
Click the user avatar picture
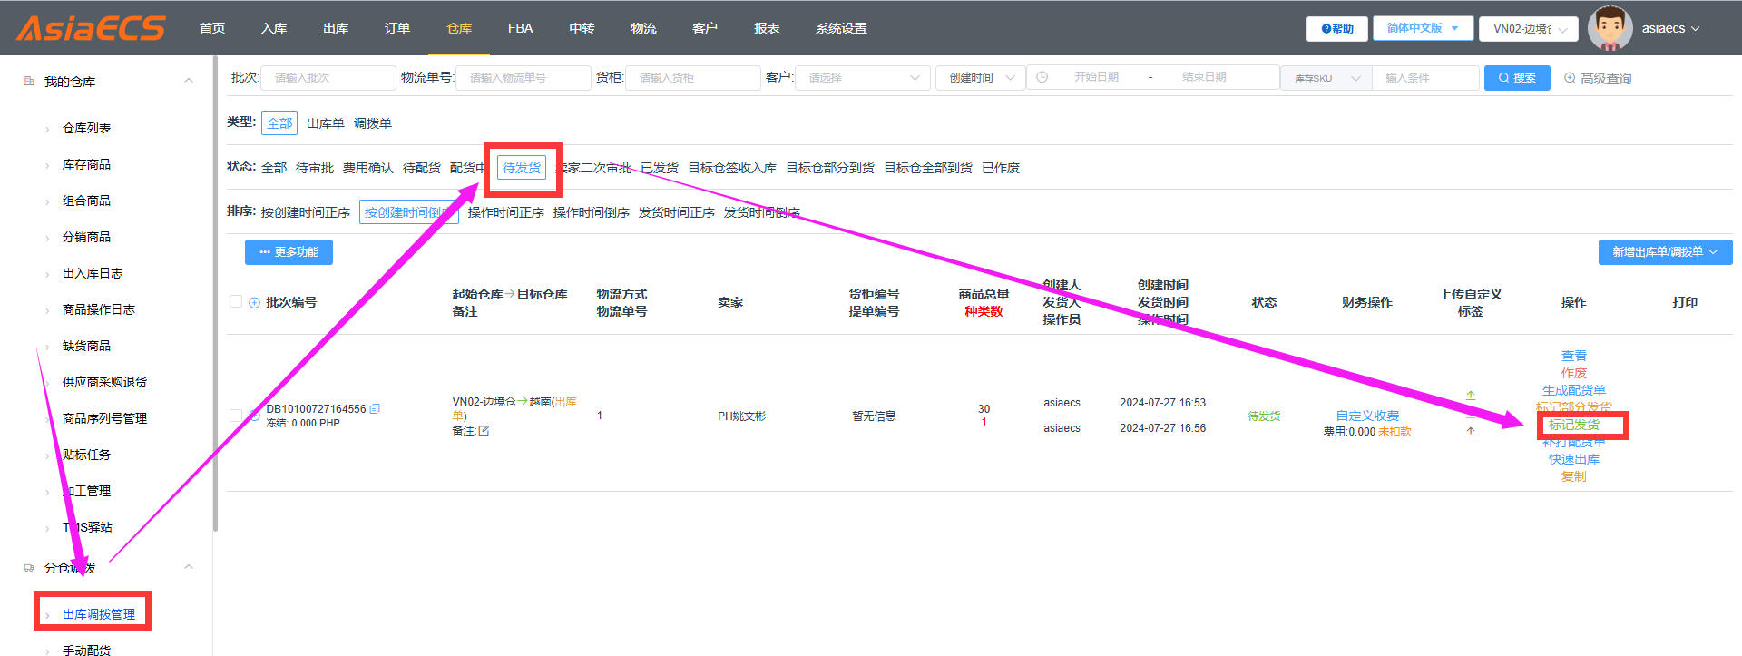pos(1610,28)
